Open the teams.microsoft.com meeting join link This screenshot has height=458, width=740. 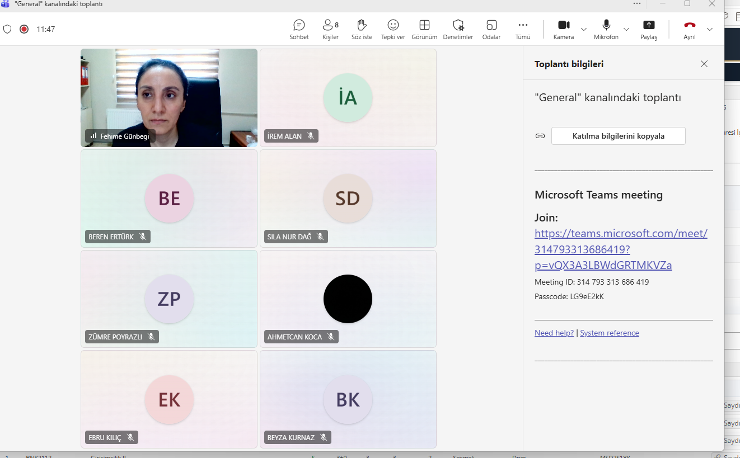pyautogui.click(x=621, y=249)
